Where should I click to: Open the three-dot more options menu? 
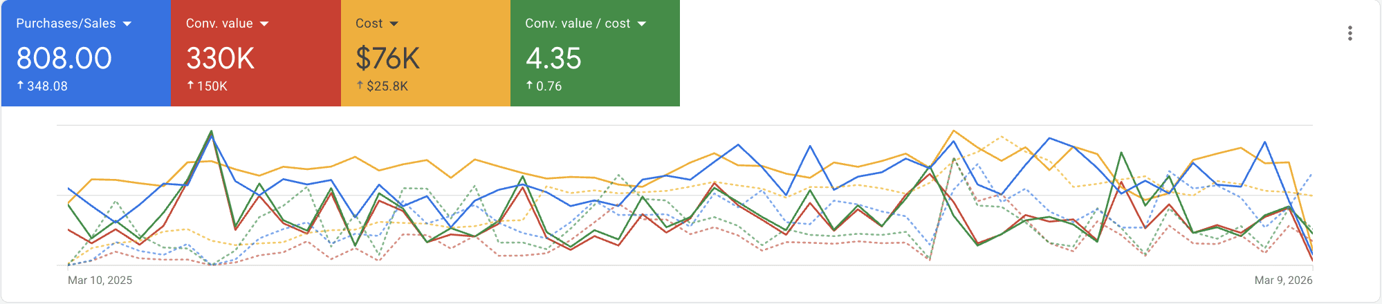point(1349,33)
